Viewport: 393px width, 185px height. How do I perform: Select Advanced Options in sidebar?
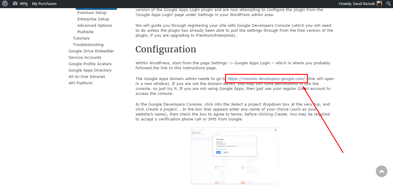(x=94, y=25)
